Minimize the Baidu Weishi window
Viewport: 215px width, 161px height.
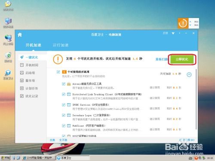click(x=186, y=33)
